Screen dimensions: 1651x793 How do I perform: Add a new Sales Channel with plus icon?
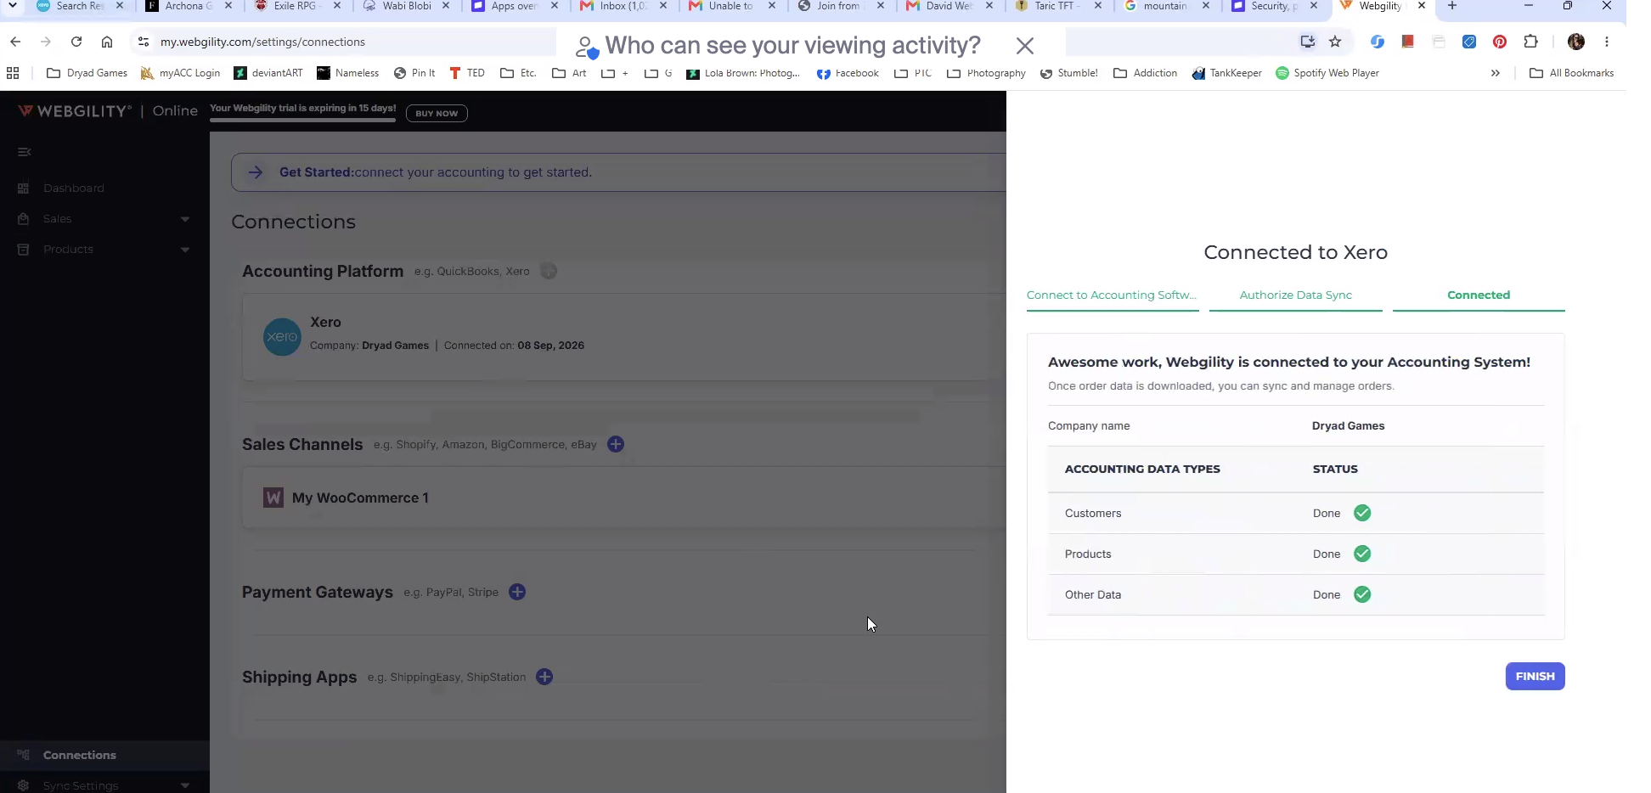pyautogui.click(x=616, y=444)
